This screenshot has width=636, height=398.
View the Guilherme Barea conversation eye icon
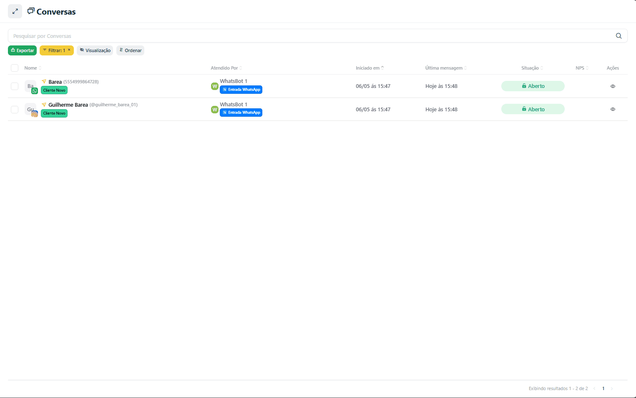tap(613, 109)
